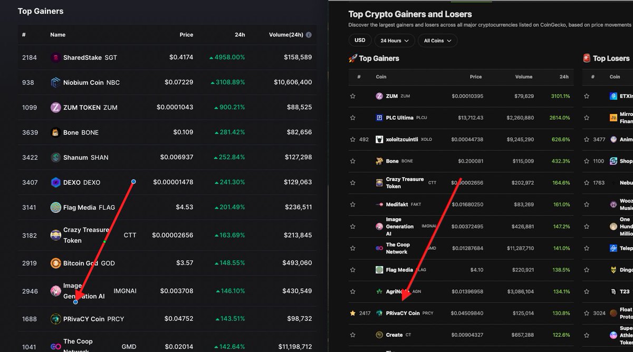This screenshot has height=352, width=633.
Task: Sort left table by Name column
Action: [x=58, y=35]
